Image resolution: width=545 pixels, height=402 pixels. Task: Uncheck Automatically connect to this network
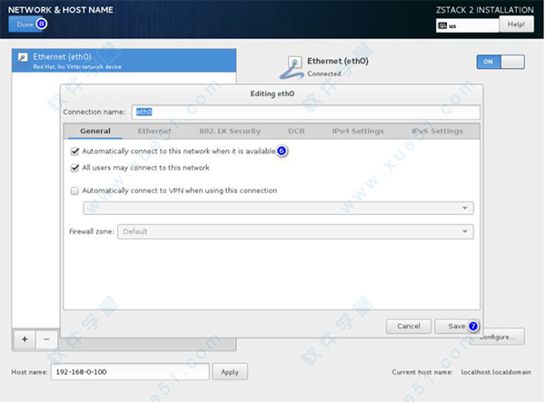click(74, 152)
